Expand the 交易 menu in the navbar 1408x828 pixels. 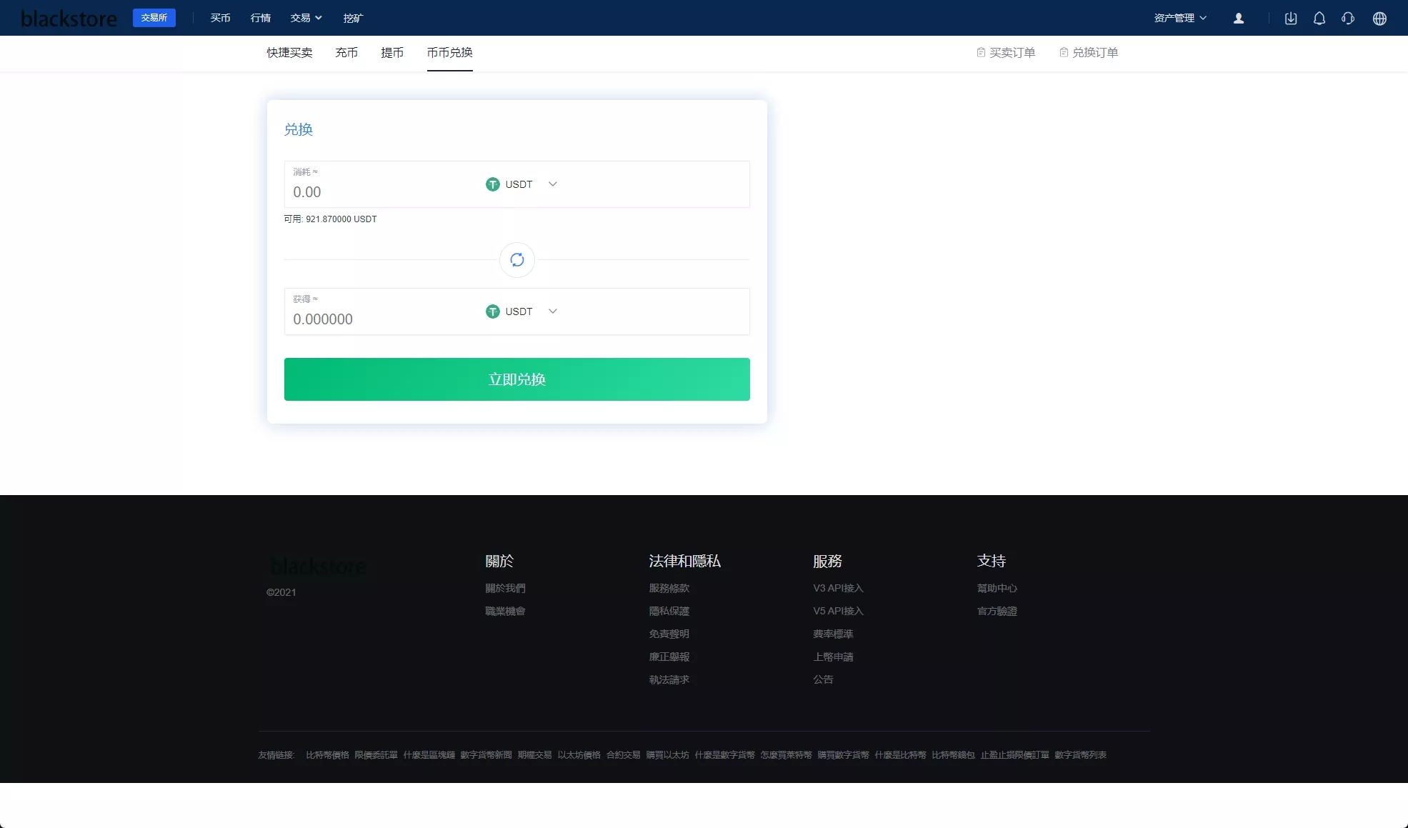306,18
